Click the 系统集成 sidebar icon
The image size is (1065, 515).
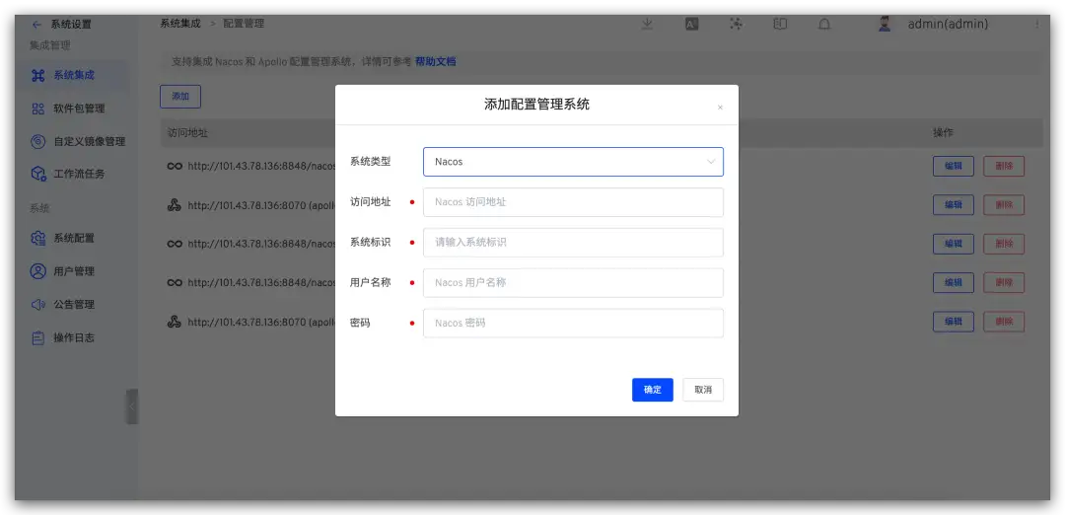click(38, 75)
